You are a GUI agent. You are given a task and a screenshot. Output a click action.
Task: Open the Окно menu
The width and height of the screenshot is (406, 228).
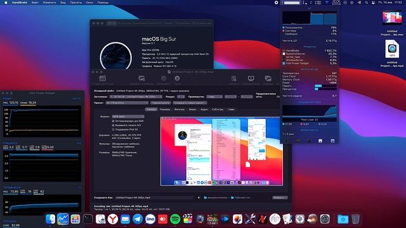pyautogui.click(x=89, y=3)
